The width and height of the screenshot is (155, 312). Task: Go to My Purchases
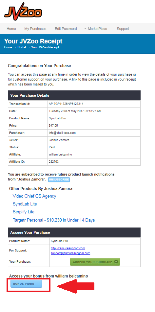[35, 29]
